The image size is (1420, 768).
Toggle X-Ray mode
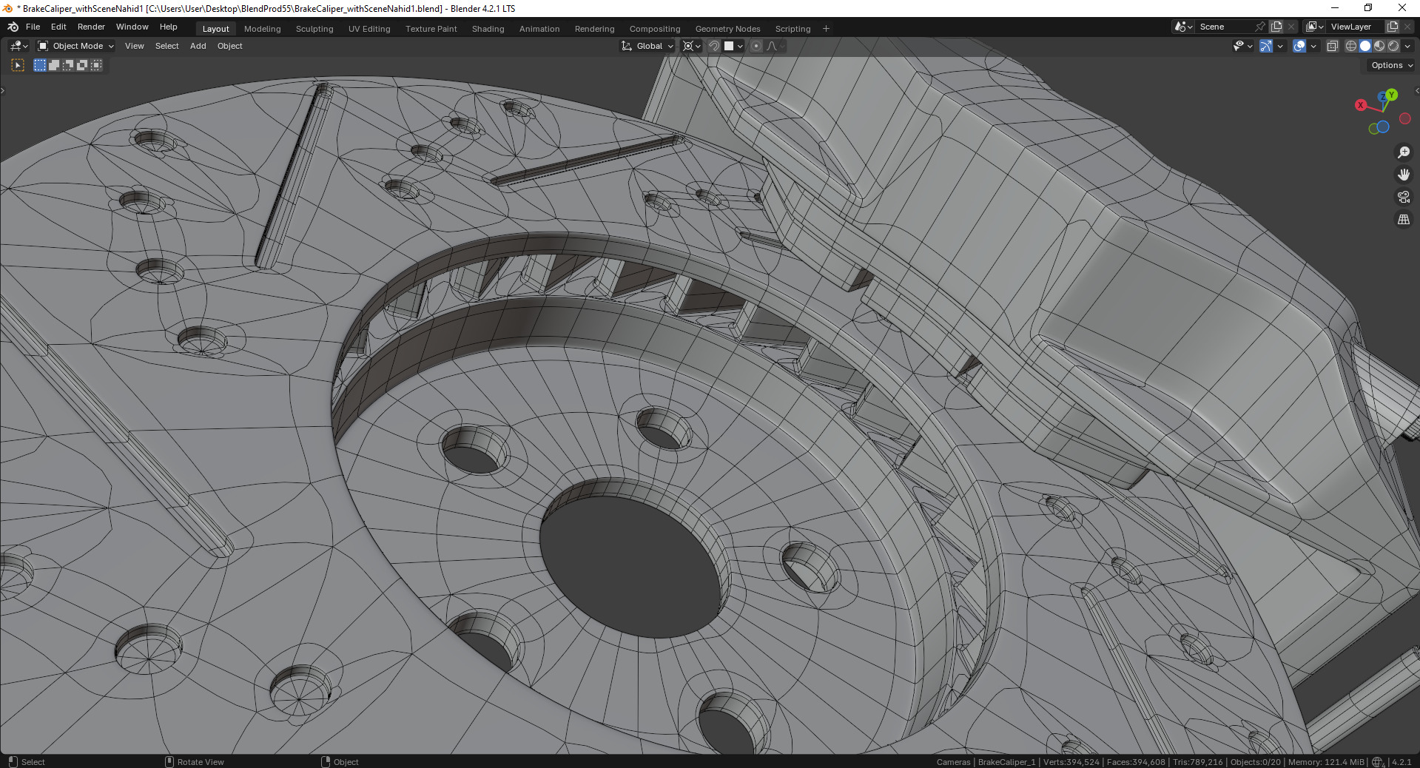1332,46
